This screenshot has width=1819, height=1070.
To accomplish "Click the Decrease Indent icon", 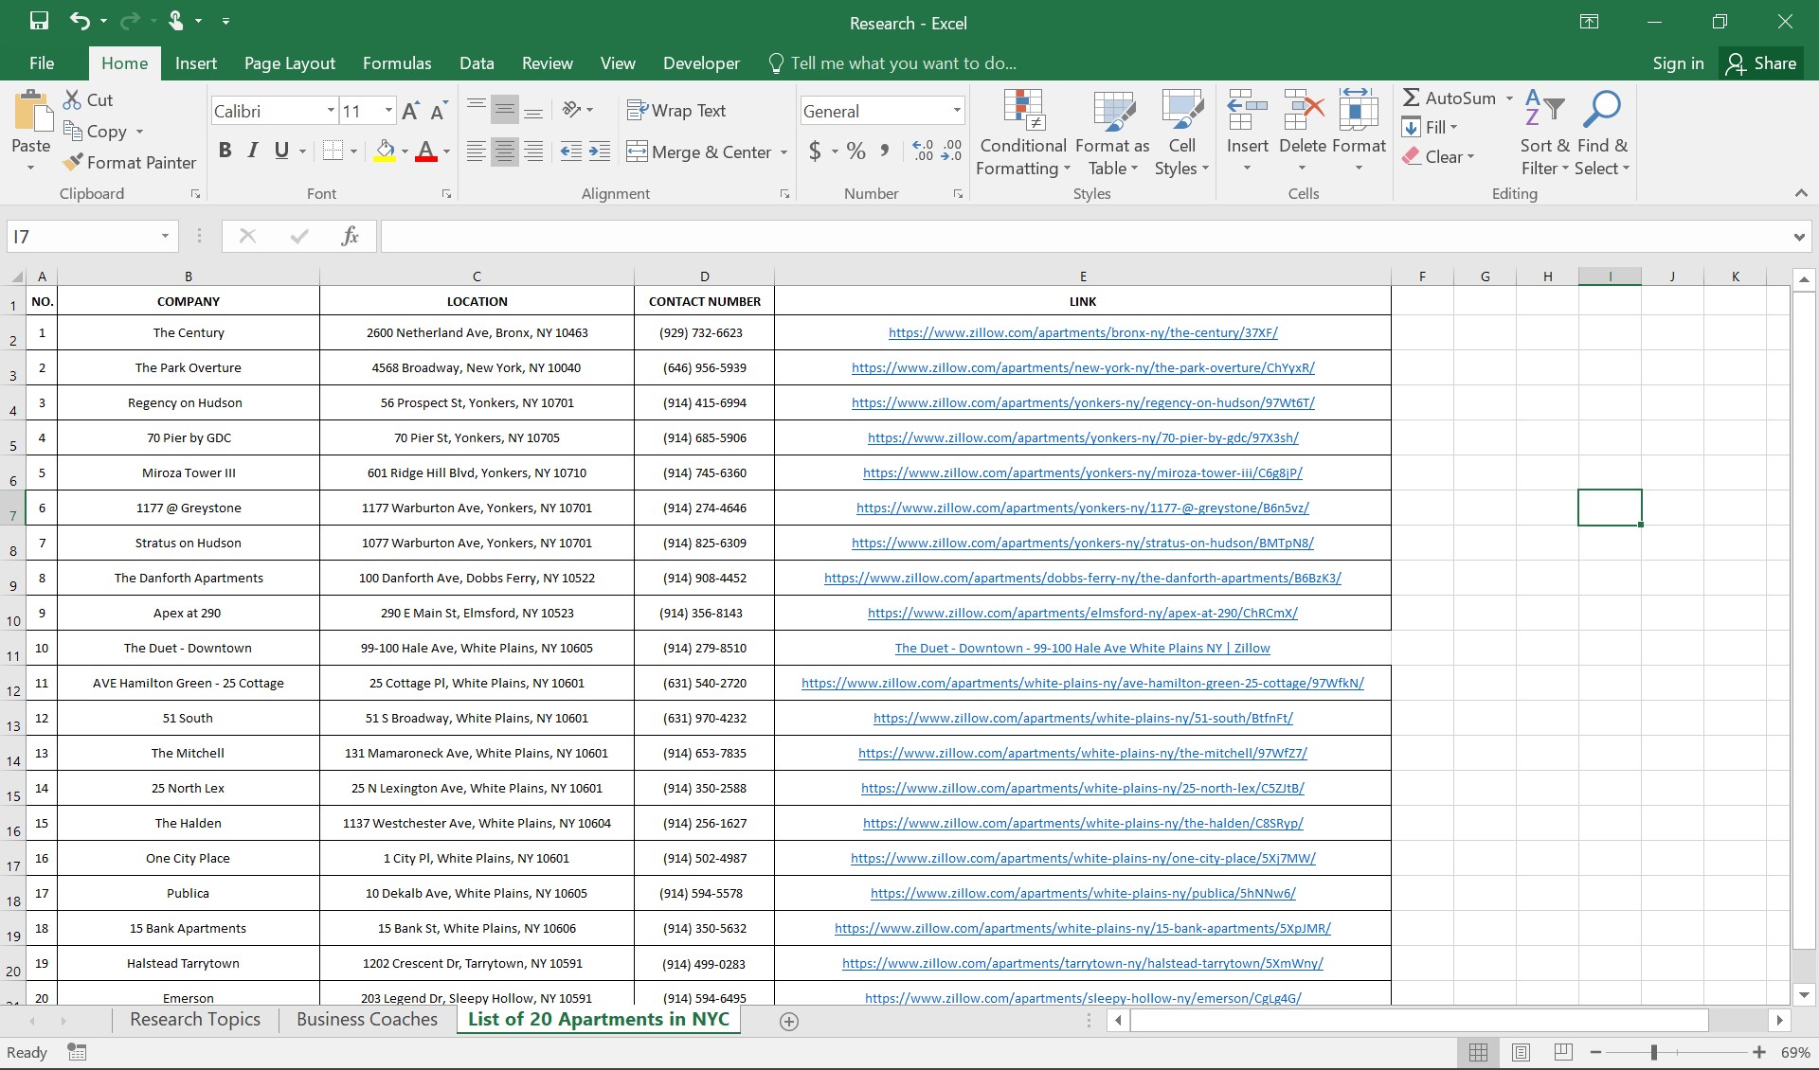I will coord(570,152).
